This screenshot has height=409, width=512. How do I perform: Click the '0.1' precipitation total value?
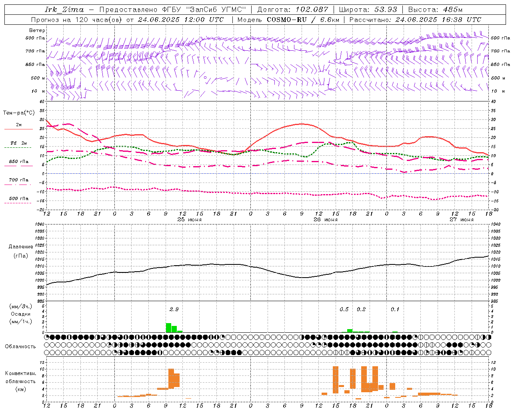coord(395,309)
